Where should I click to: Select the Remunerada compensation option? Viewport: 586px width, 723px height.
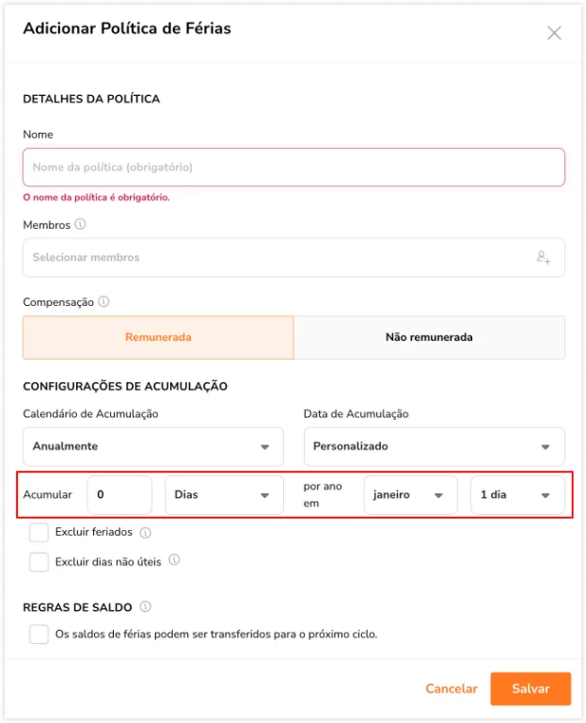(158, 338)
